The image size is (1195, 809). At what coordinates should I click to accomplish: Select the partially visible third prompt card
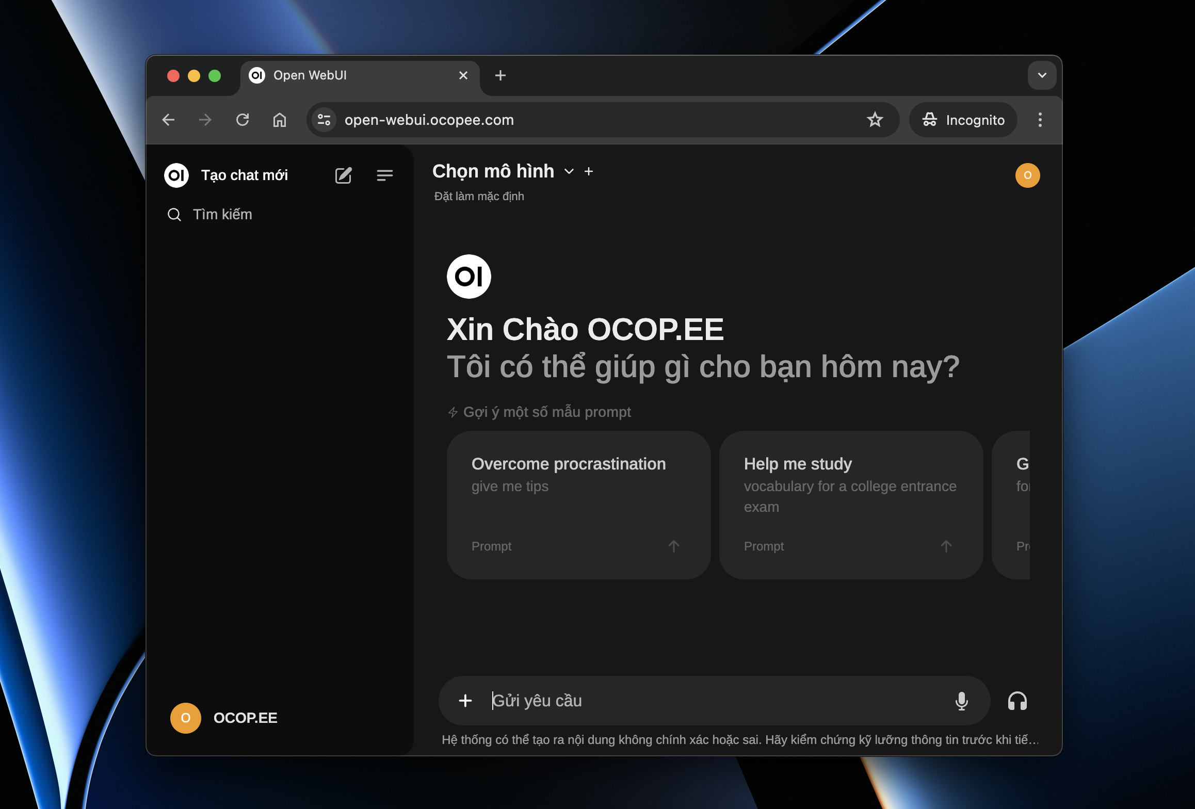click(x=1011, y=505)
